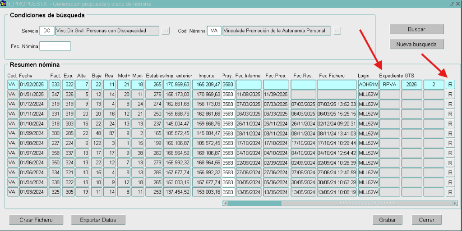Click the R button on the 01/12/2024 row
Viewport: 462px width, 231px height.
click(450, 104)
